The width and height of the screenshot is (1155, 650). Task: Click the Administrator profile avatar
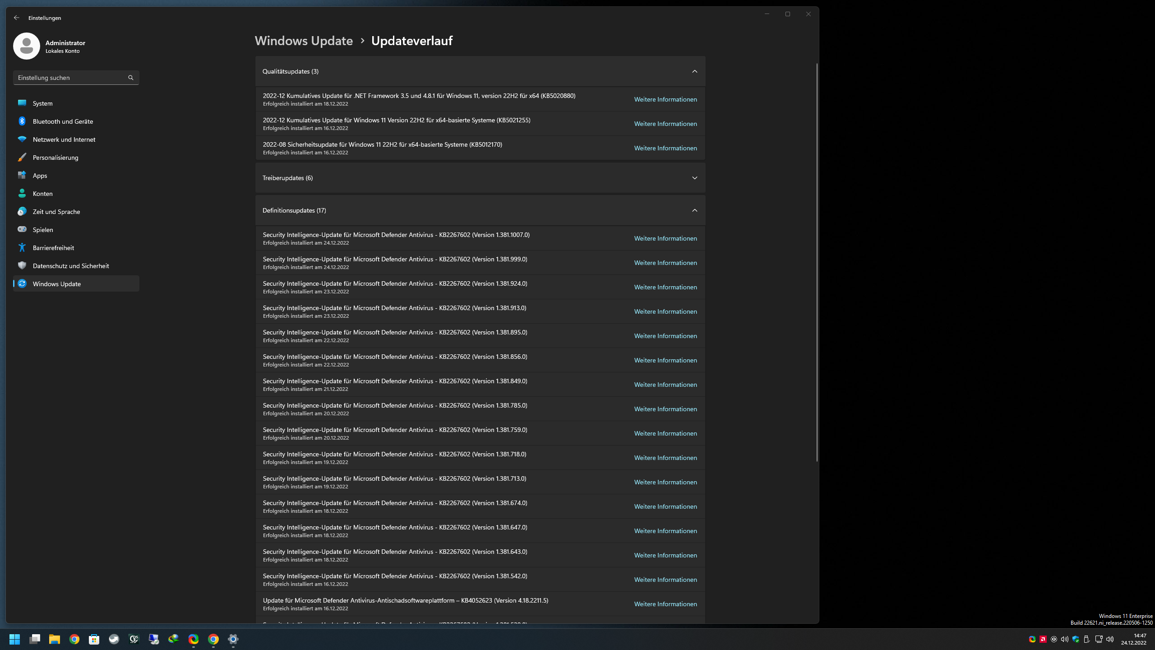(x=27, y=46)
